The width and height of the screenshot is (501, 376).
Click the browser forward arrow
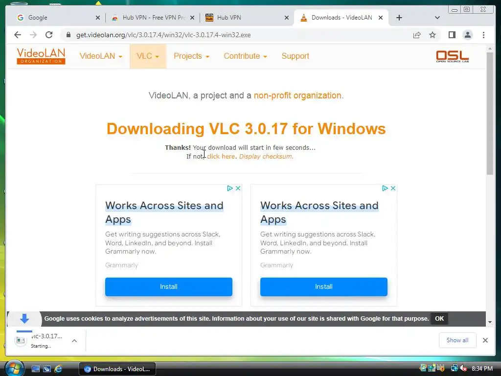33,35
